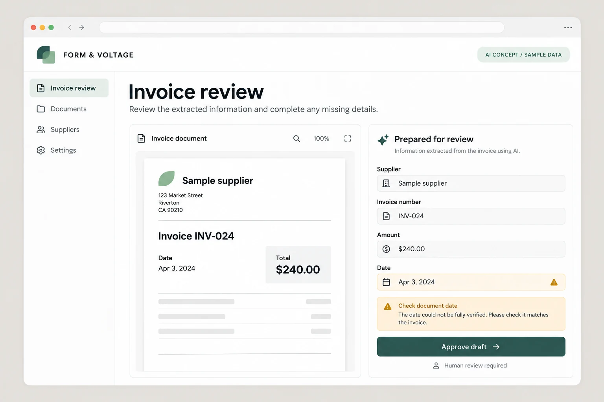
Task: Click the browser back arrow
Action: 70,27
